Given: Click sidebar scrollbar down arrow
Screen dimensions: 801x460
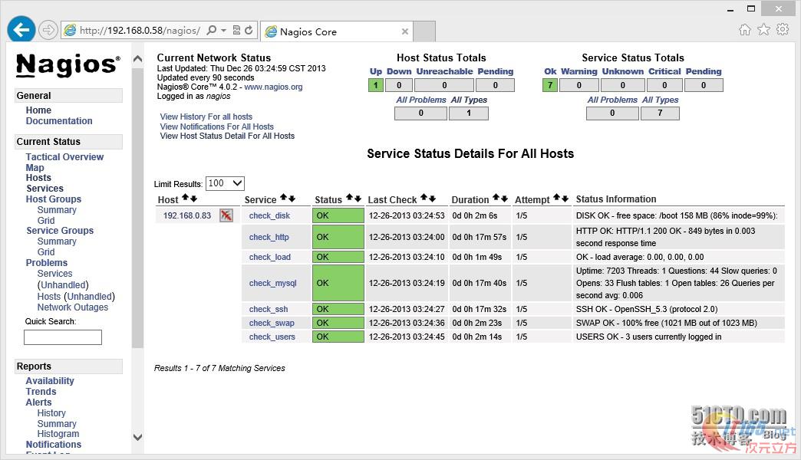Looking at the screenshot, I should [137, 437].
